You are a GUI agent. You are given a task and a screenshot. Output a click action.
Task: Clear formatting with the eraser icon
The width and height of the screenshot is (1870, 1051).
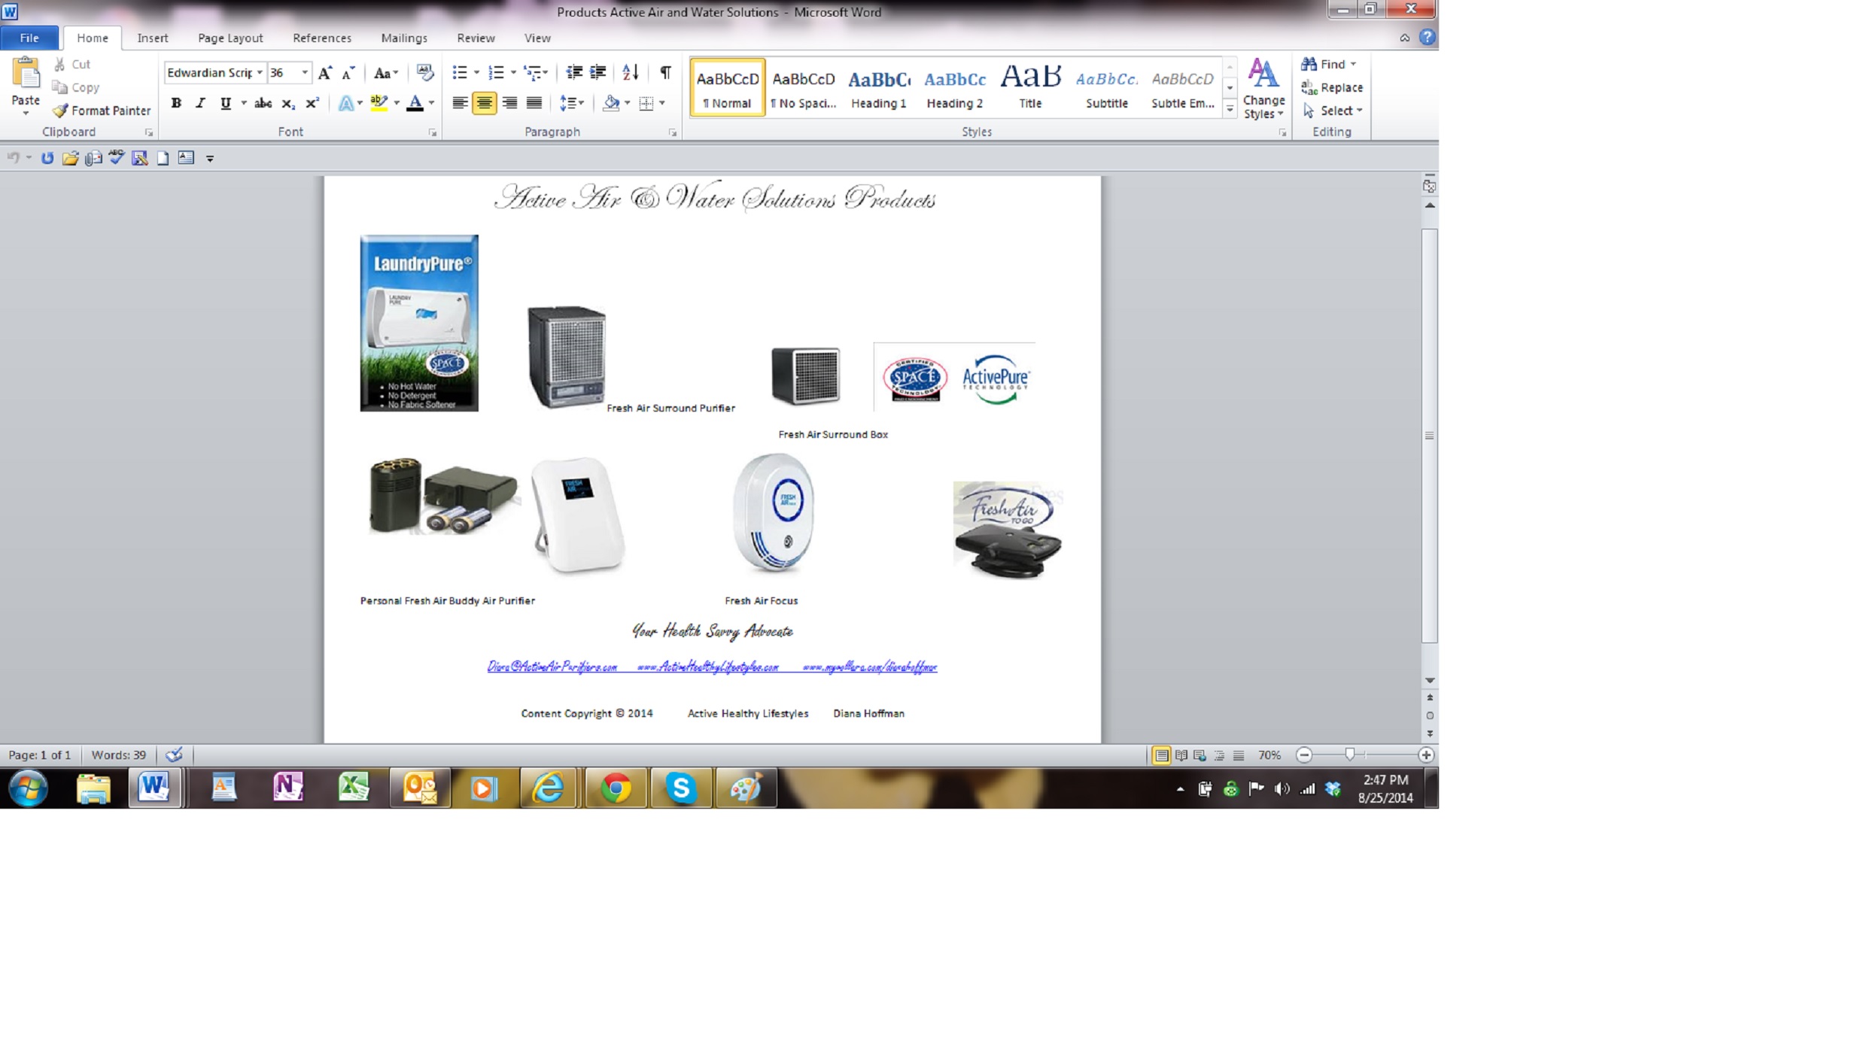(425, 73)
